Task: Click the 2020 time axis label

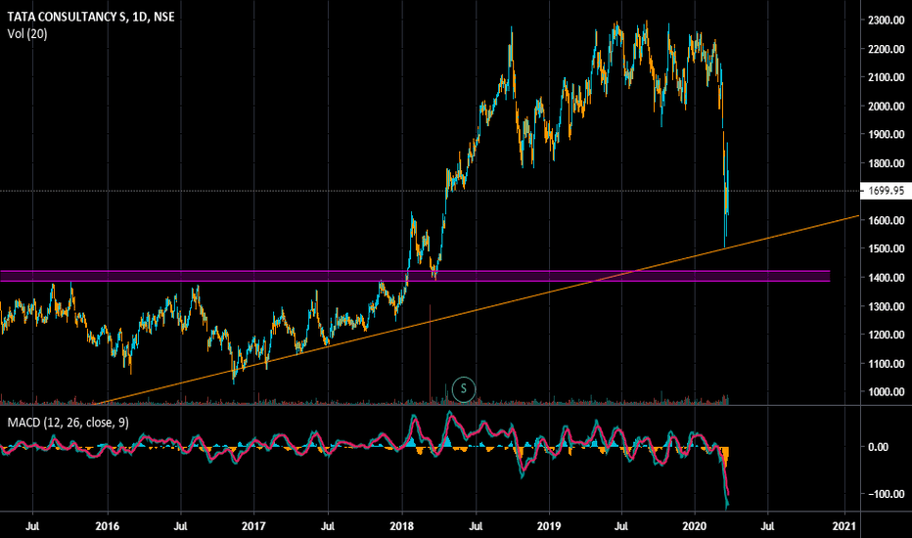Action: point(695,526)
